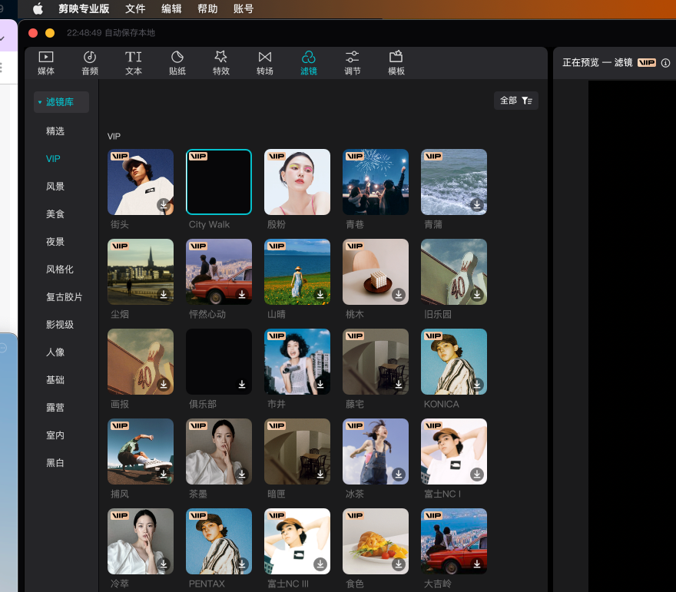Choose the 黑白 filter category
The image size is (676, 592).
[55, 463]
